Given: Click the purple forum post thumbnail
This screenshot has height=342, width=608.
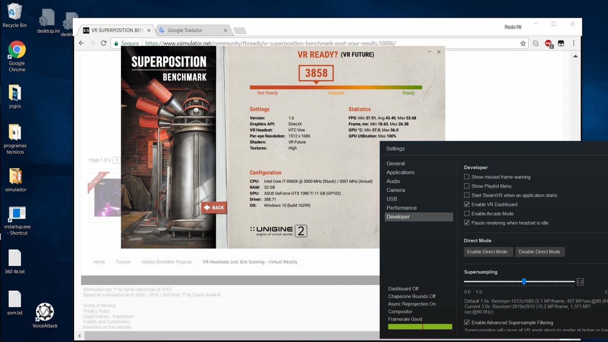Looking at the screenshot, I should (x=108, y=198).
